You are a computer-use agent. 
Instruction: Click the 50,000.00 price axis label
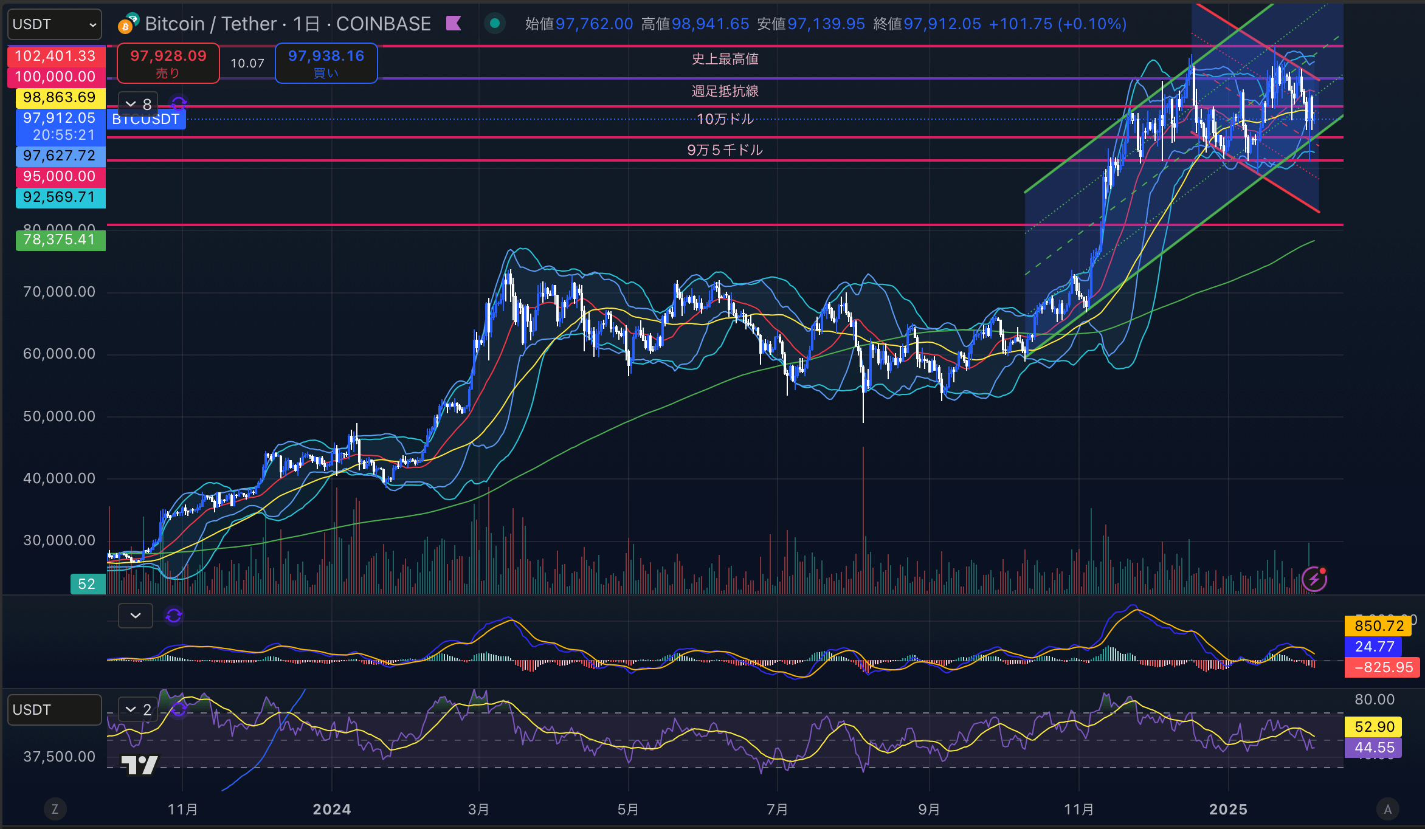pyautogui.click(x=60, y=416)
